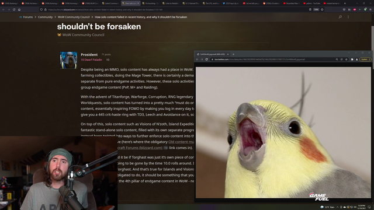Open the Chrome profile avatar icon
The image size is (374, 210).
(357, 60)
